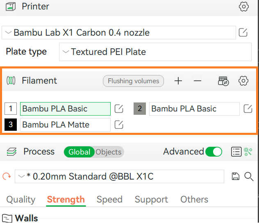
Task: Edit filament 3 Bambu PLA Matte preset
Action: [x=119, y=125]
